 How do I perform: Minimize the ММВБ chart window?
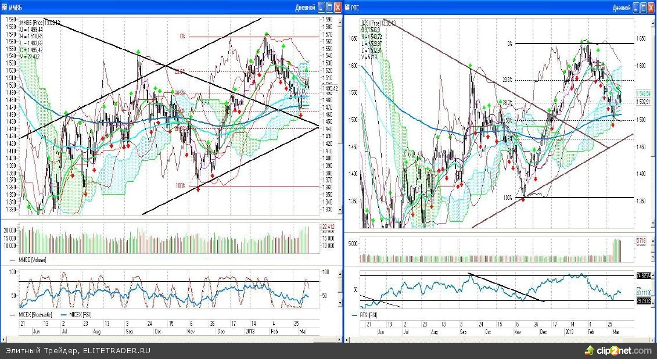point(321,8)
